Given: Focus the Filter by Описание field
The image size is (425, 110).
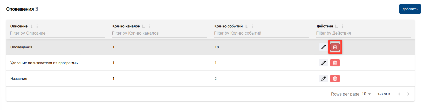Looking at the screenshot, I should point(57,33).
